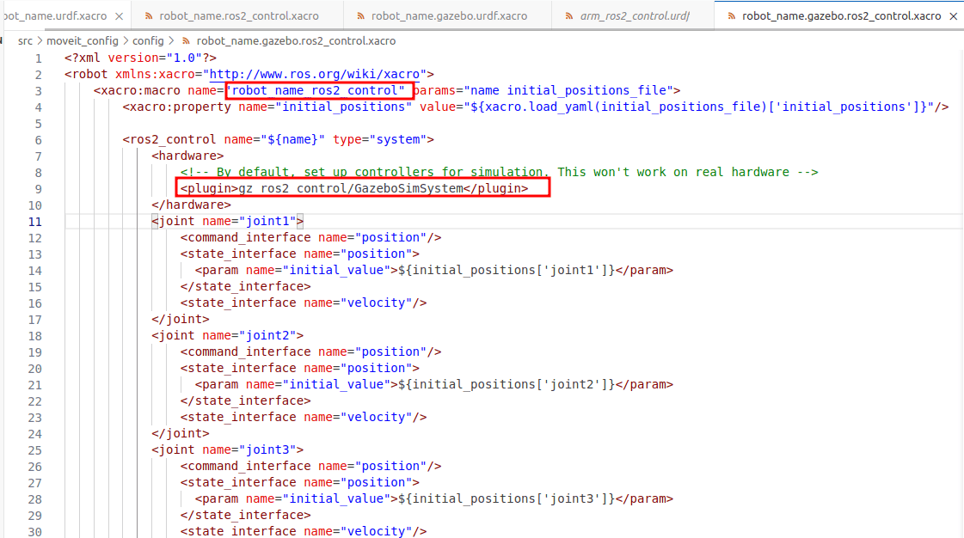964x538 pixels.
Task: Open the robot_name.gazebo.urdf.xacro tab
Action: (449, 16)
